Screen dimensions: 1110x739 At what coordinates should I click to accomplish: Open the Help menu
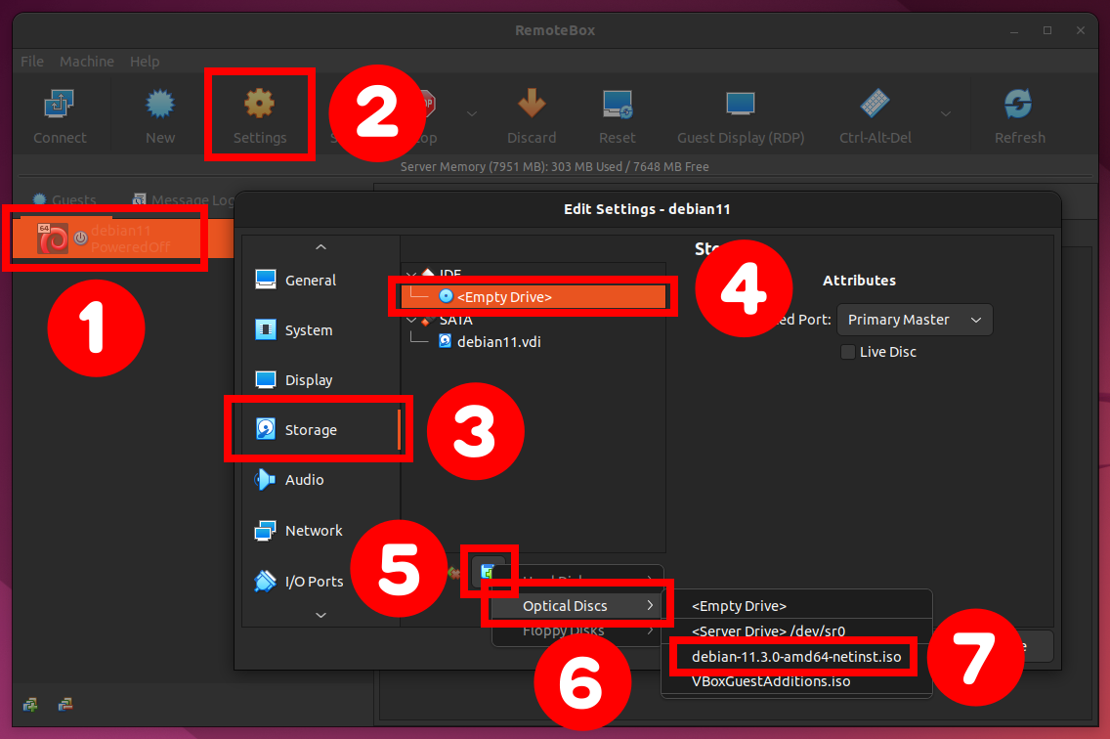(x=145, y=62)
